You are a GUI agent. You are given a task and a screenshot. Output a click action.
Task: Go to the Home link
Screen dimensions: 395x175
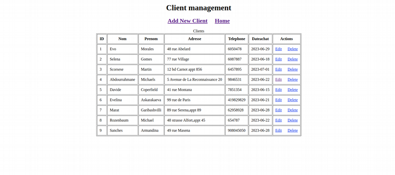222,21
